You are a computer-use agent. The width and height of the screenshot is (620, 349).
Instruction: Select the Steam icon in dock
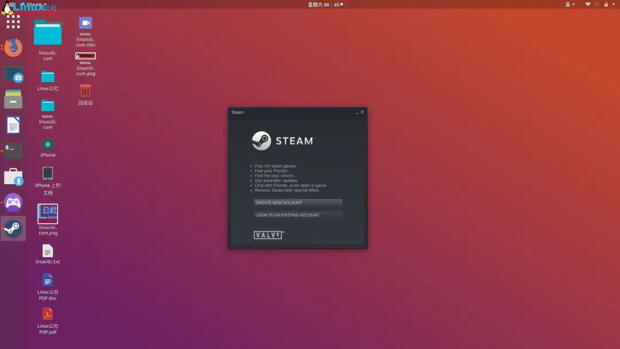[x=13, y=228]
